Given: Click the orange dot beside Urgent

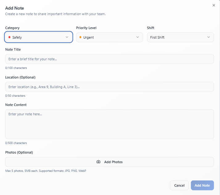Looking at the screenshot, I should coord(81,37).
